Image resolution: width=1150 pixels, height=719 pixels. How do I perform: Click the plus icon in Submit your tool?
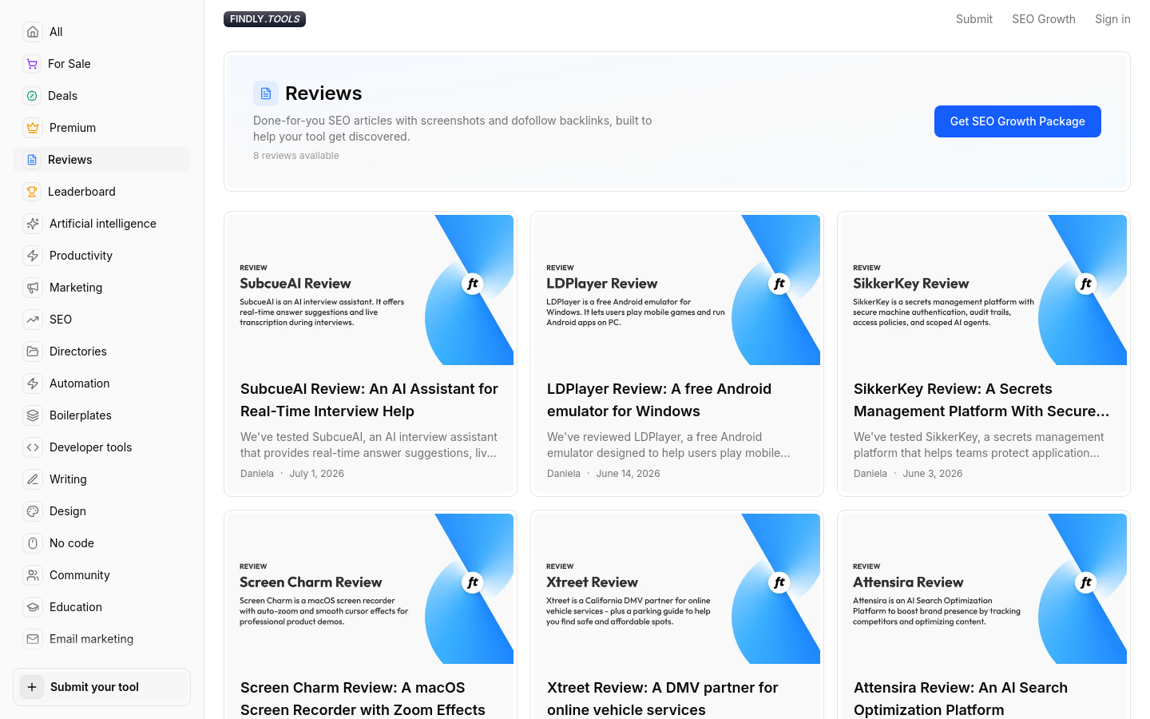(x=32, y=687)
